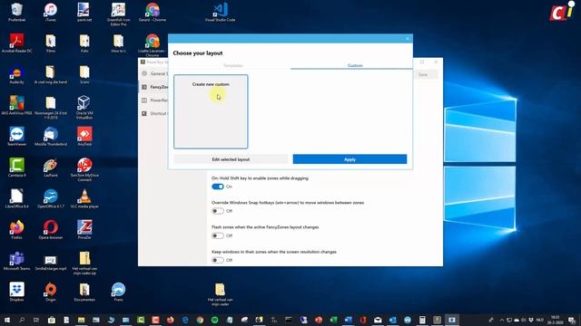Select the AnyDesk desktop icon
Viewport: 581px width, 326px height.
(x=84, y=136)
